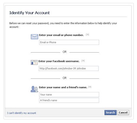
Task: Click the Enter your name and friend's name label
Action: coord(63,87)
